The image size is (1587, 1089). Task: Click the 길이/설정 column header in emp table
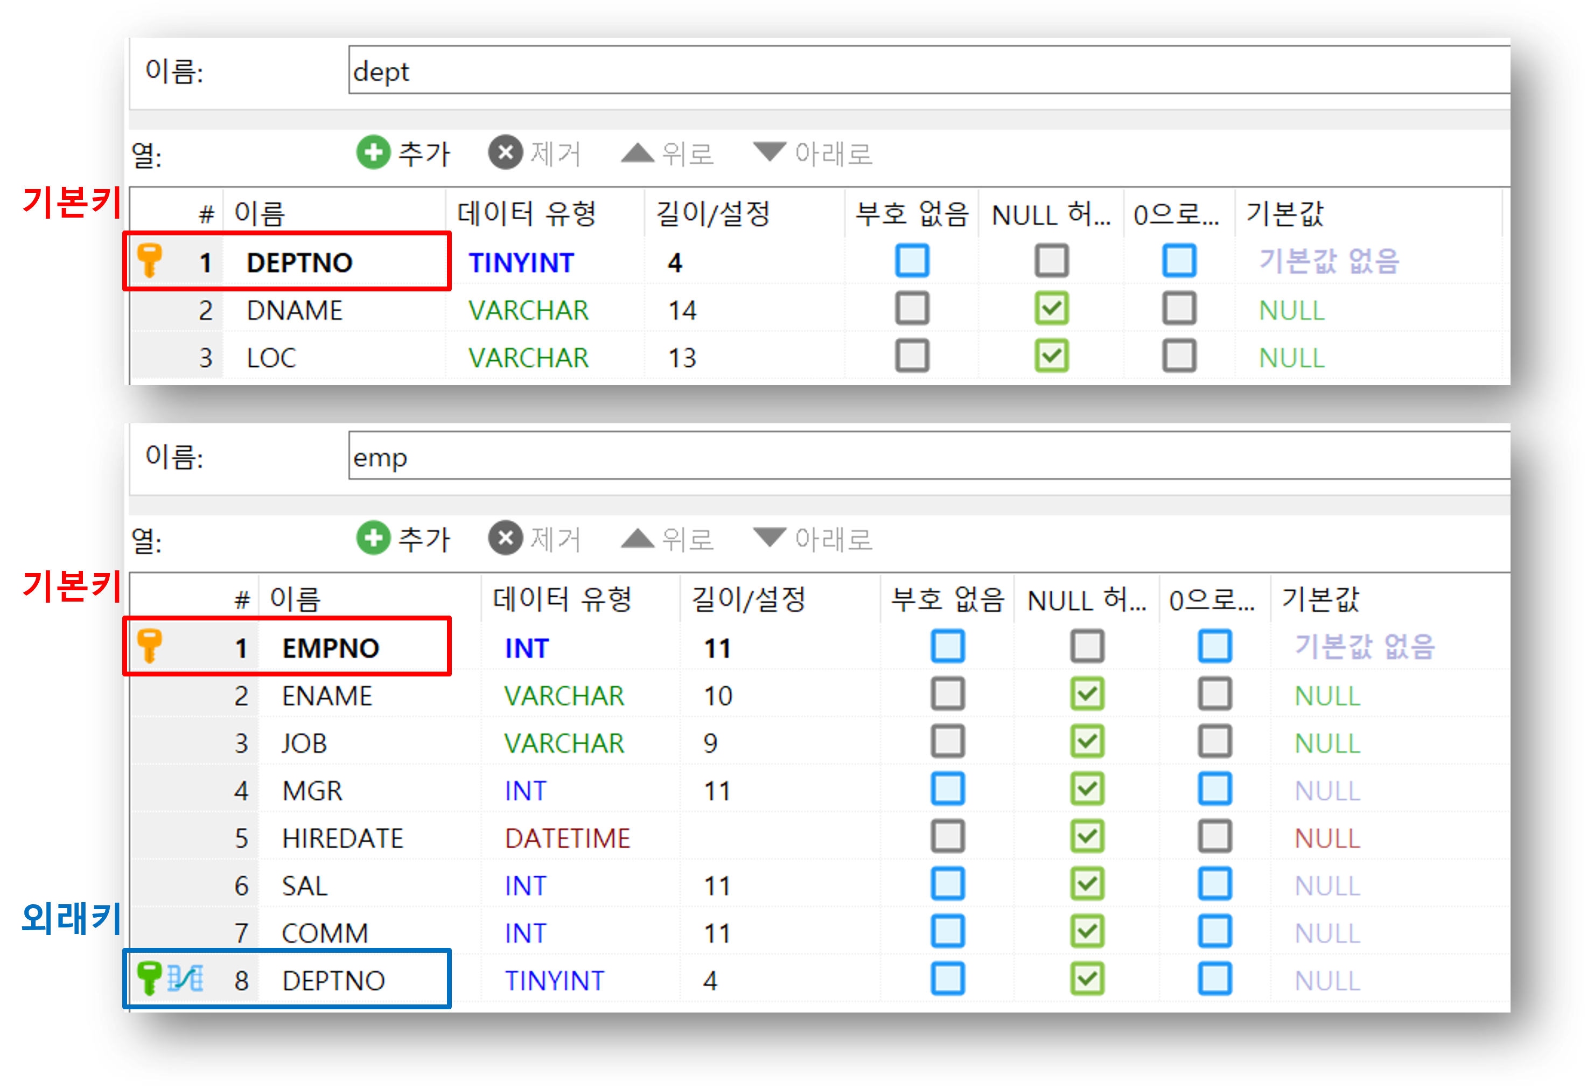pos(749,599)
